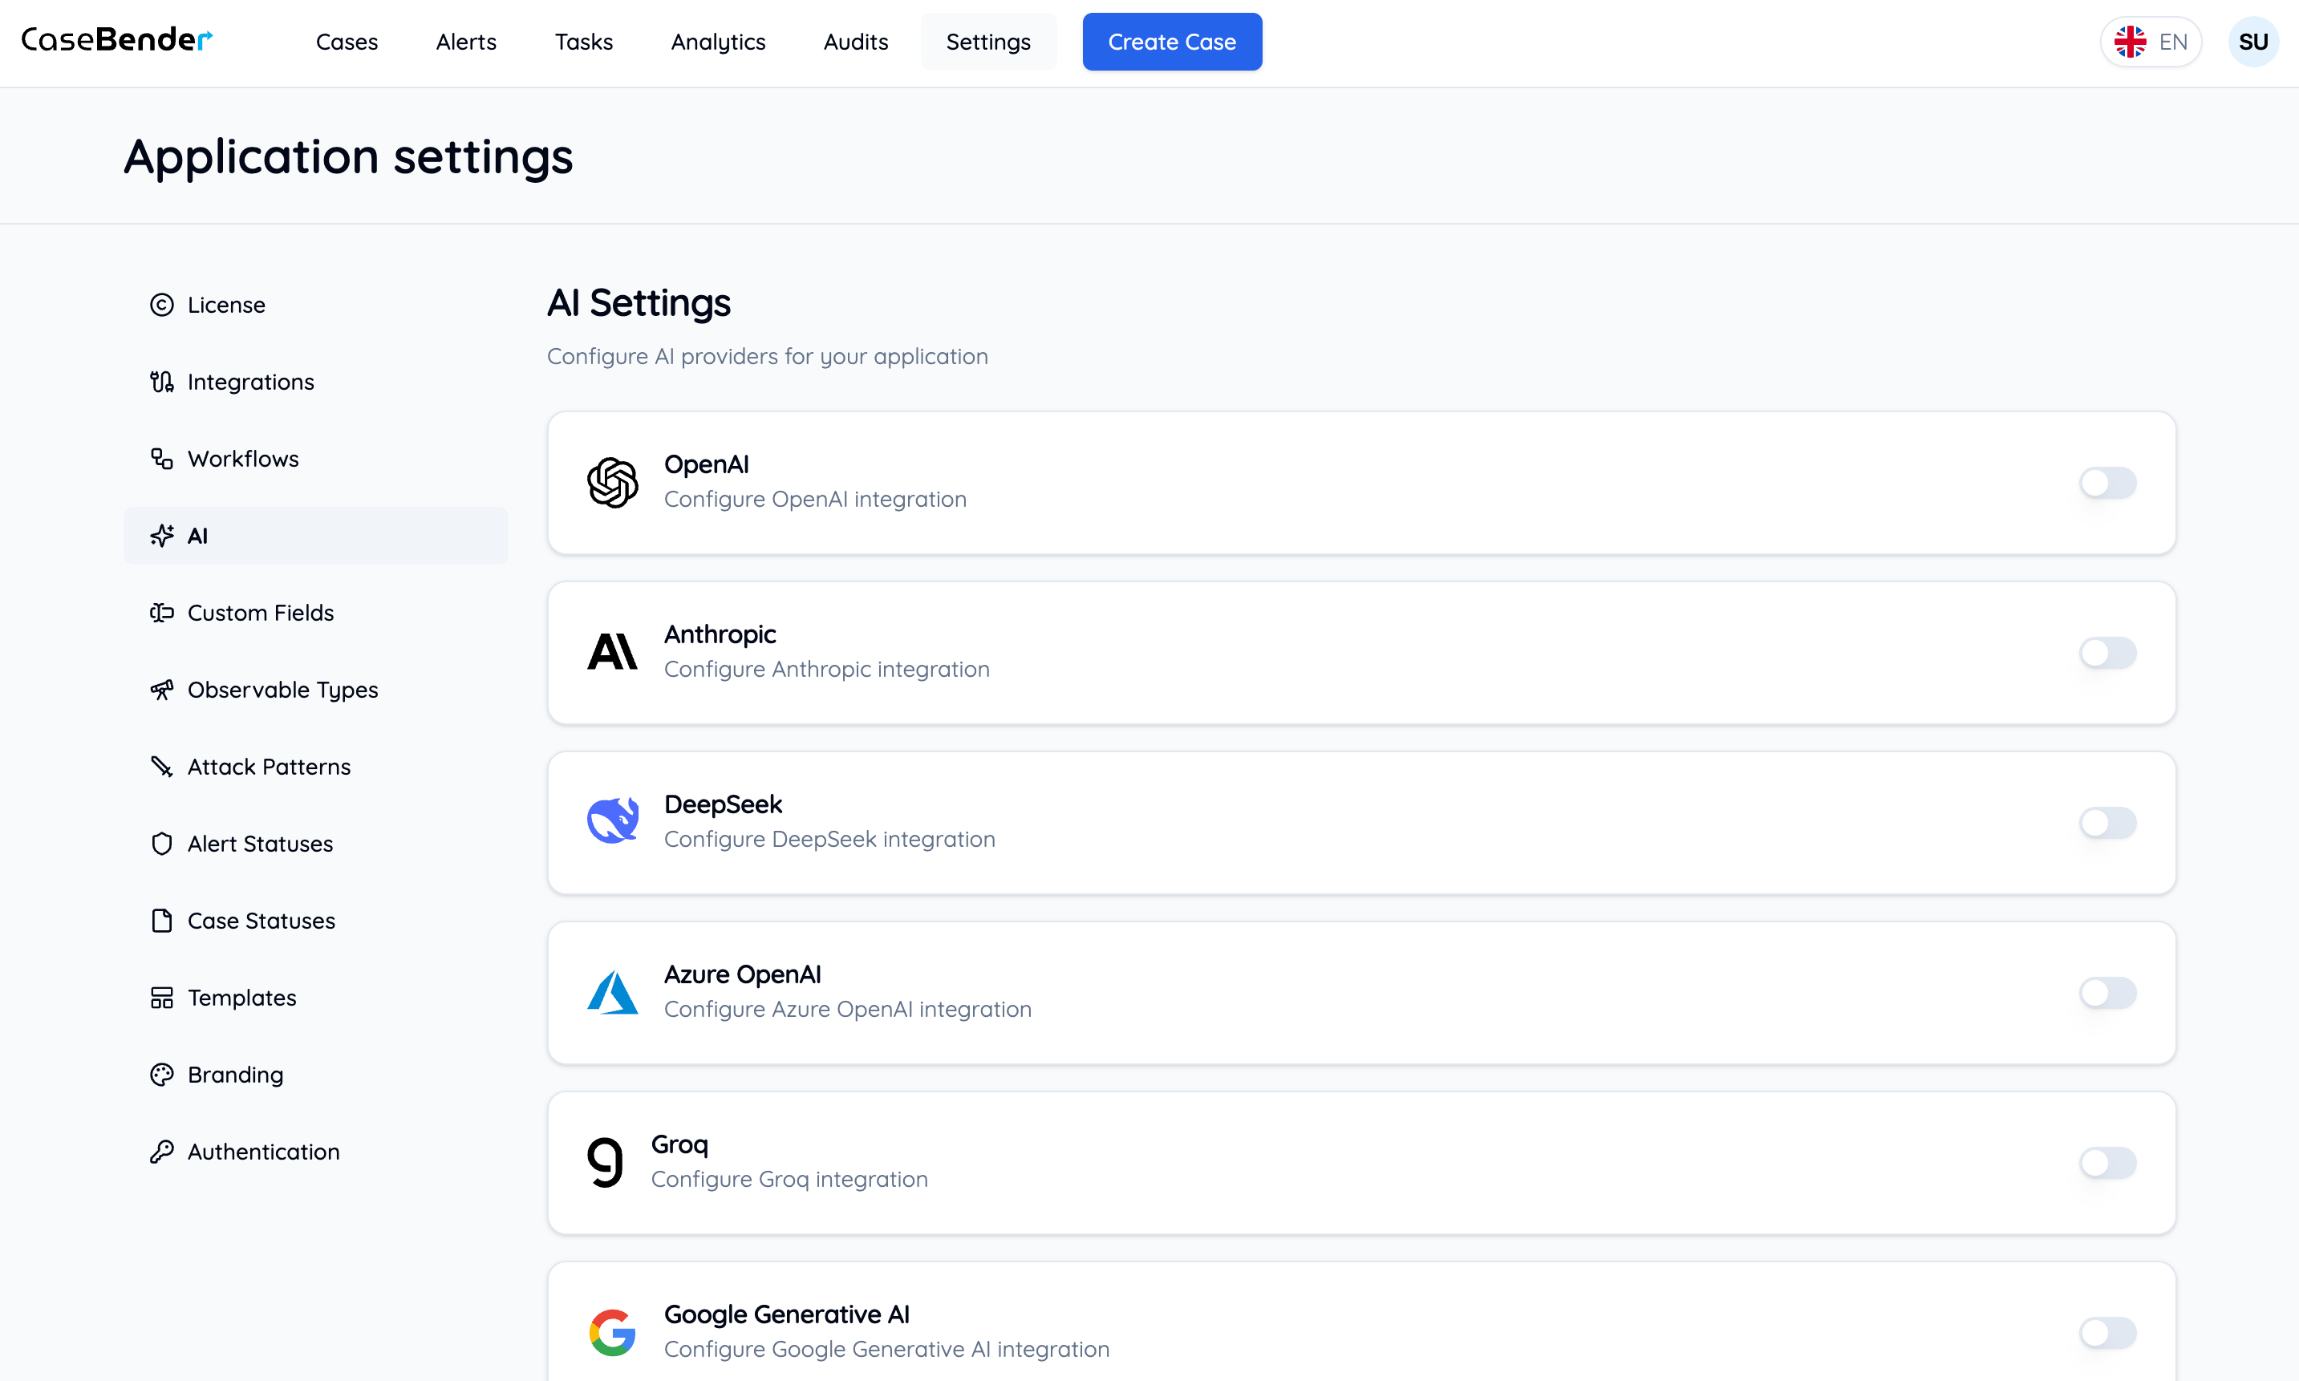Viewport: 2299px width, 1381px height.
Task: Open the EN language selector
Action: tap(2151, 41)
